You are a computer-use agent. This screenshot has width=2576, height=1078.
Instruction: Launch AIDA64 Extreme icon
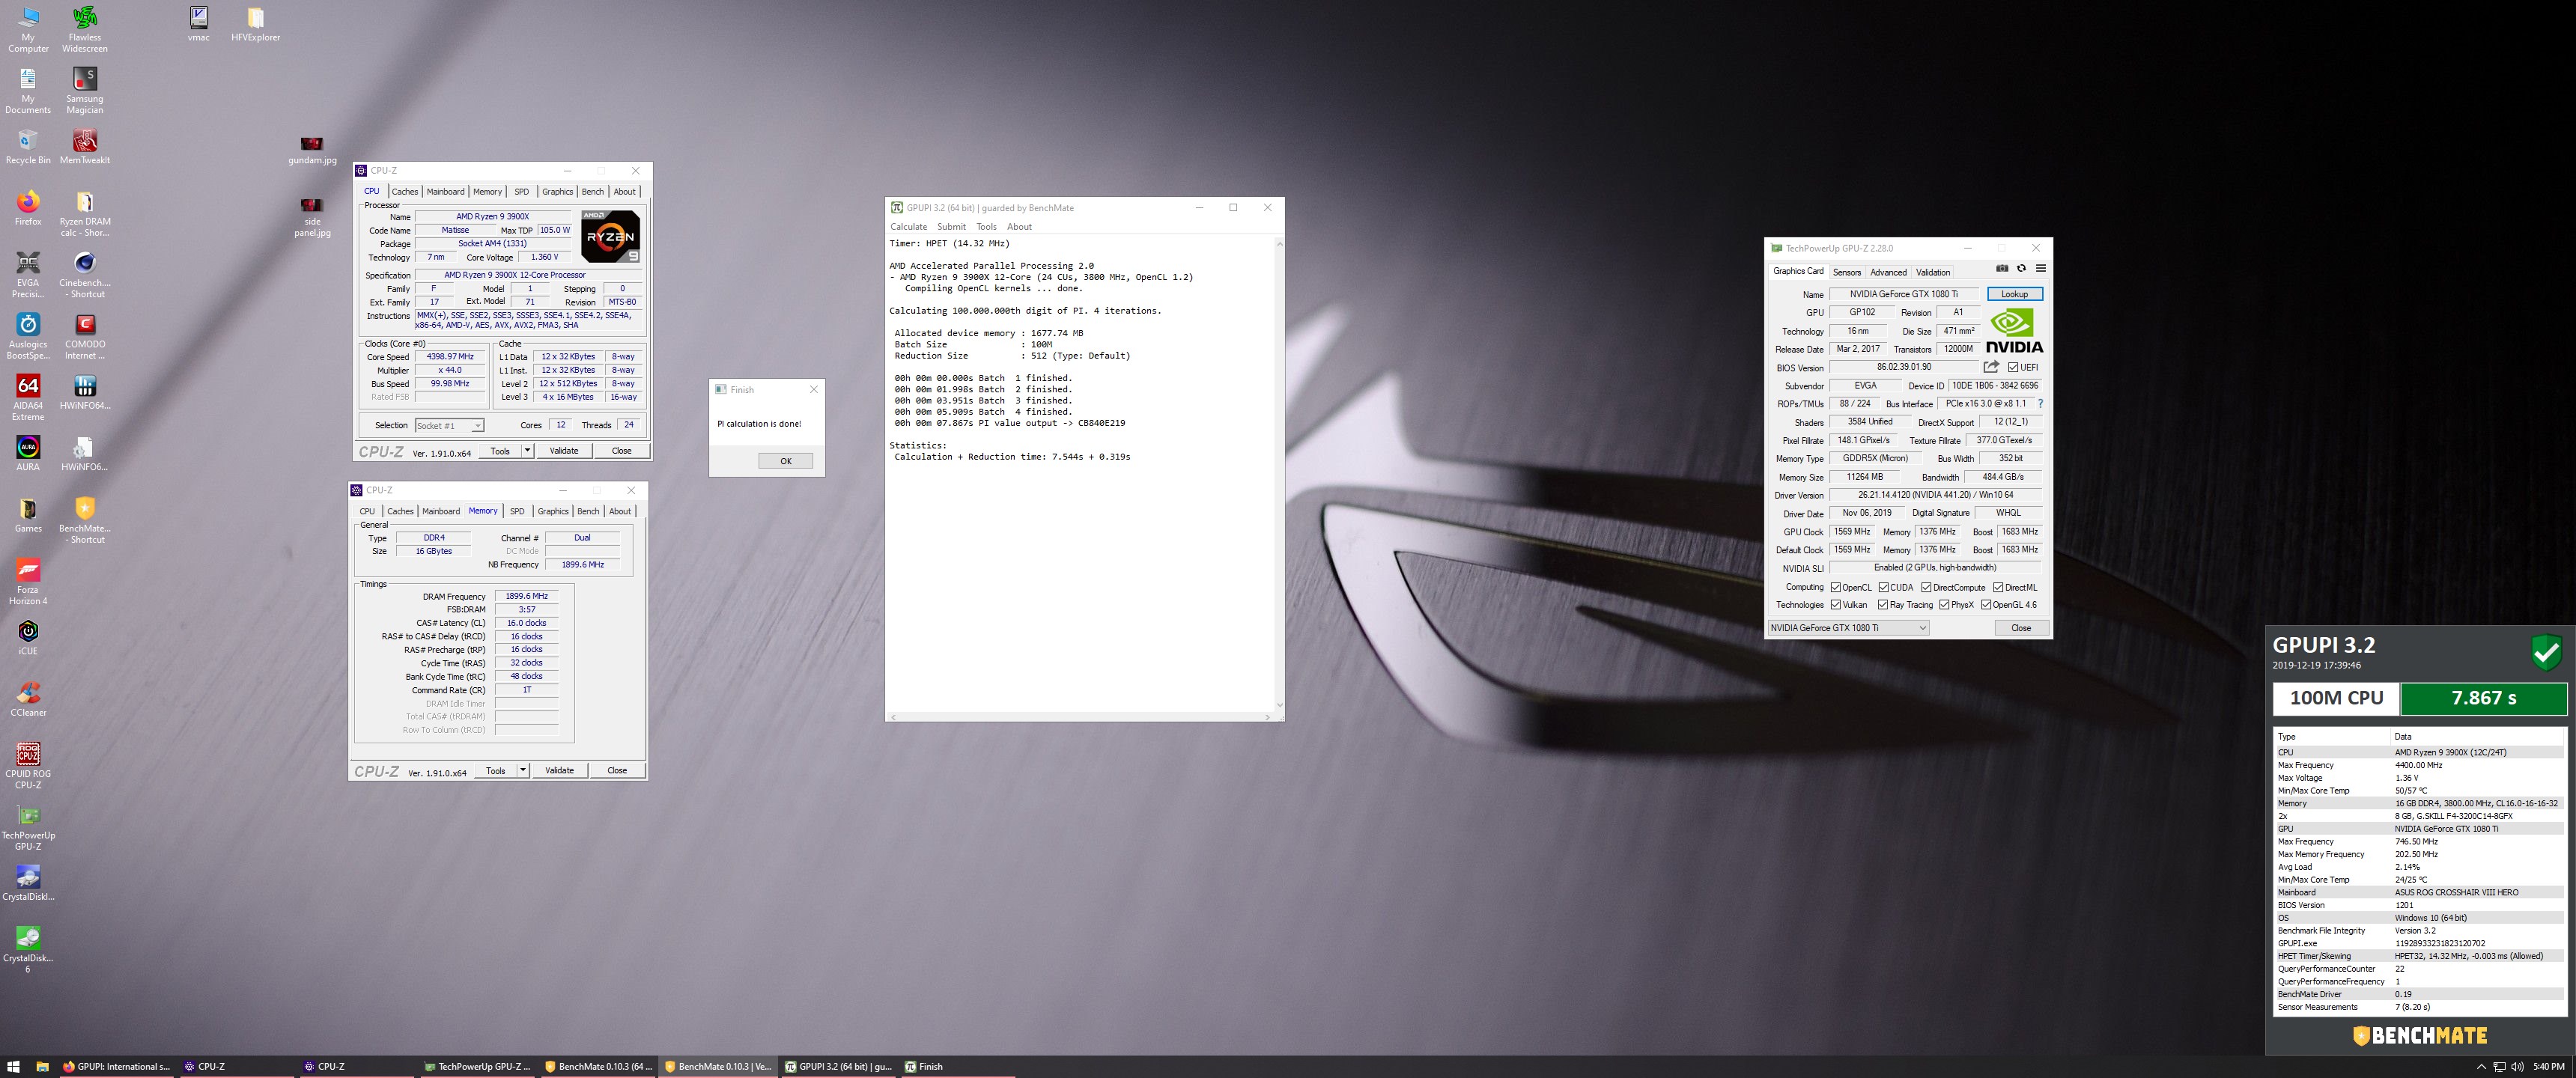(x=28, y=397)
